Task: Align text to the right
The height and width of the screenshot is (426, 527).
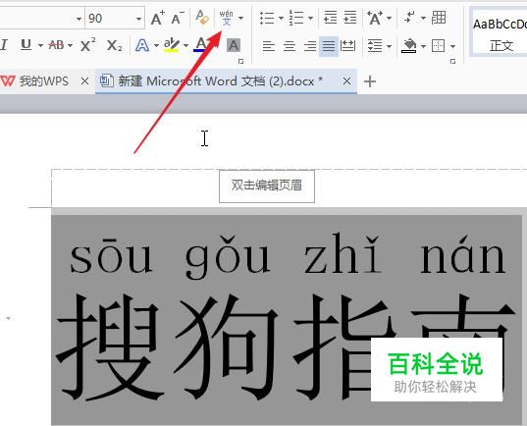Action: [309, 46]
